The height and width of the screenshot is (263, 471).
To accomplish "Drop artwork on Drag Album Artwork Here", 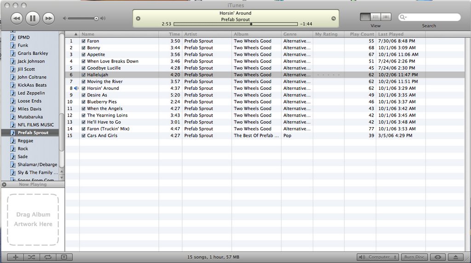I will point(33,219).
